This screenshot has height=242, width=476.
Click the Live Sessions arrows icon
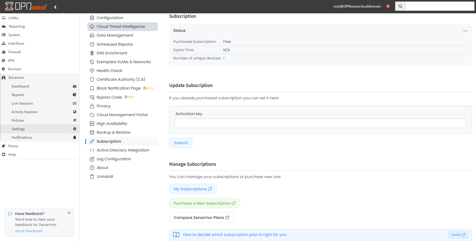tap(75, 103)
